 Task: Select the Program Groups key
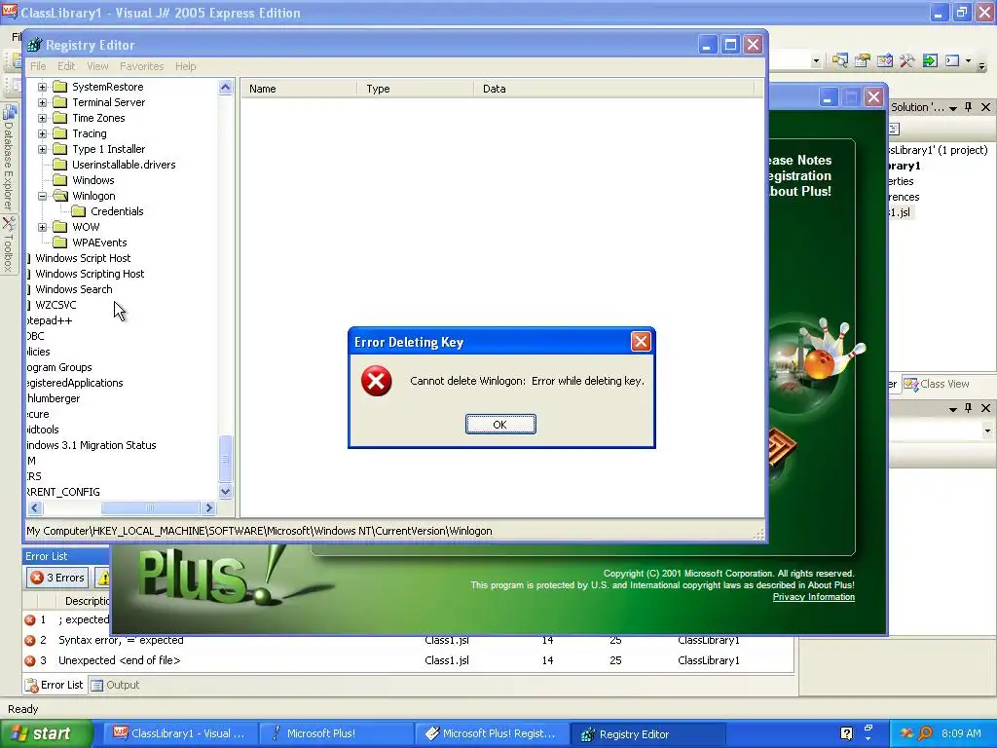[x=59, y=367]
